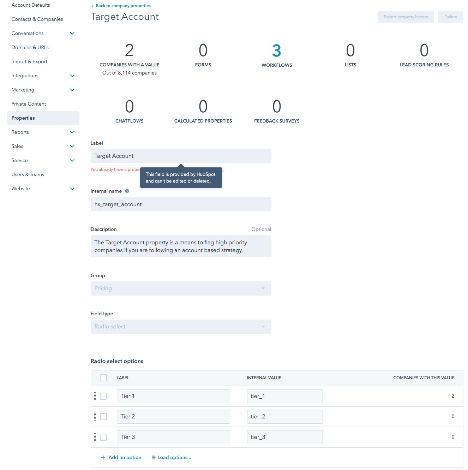Check the Tier 3 option checkbox
Screen dimensions: 468x470
(103, 437)
